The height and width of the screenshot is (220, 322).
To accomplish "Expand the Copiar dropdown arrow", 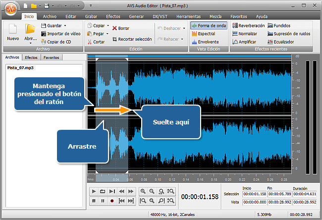I will point(107,25).
